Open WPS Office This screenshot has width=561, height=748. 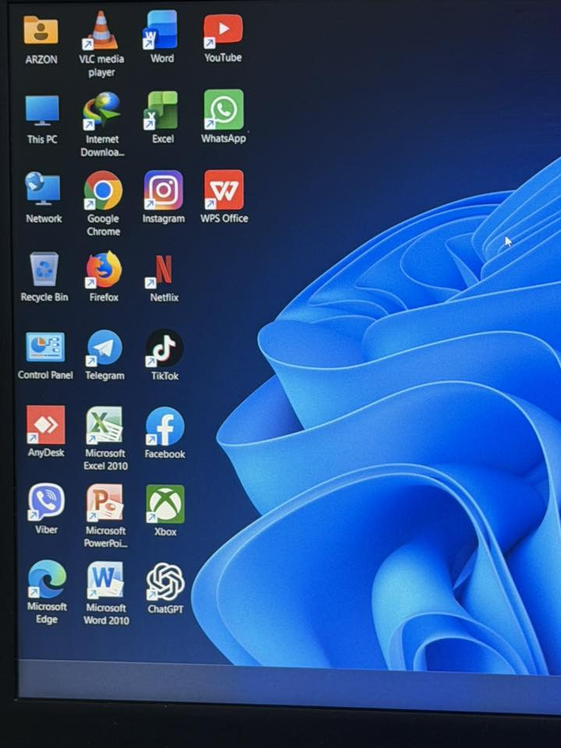(x=224, y=189)
